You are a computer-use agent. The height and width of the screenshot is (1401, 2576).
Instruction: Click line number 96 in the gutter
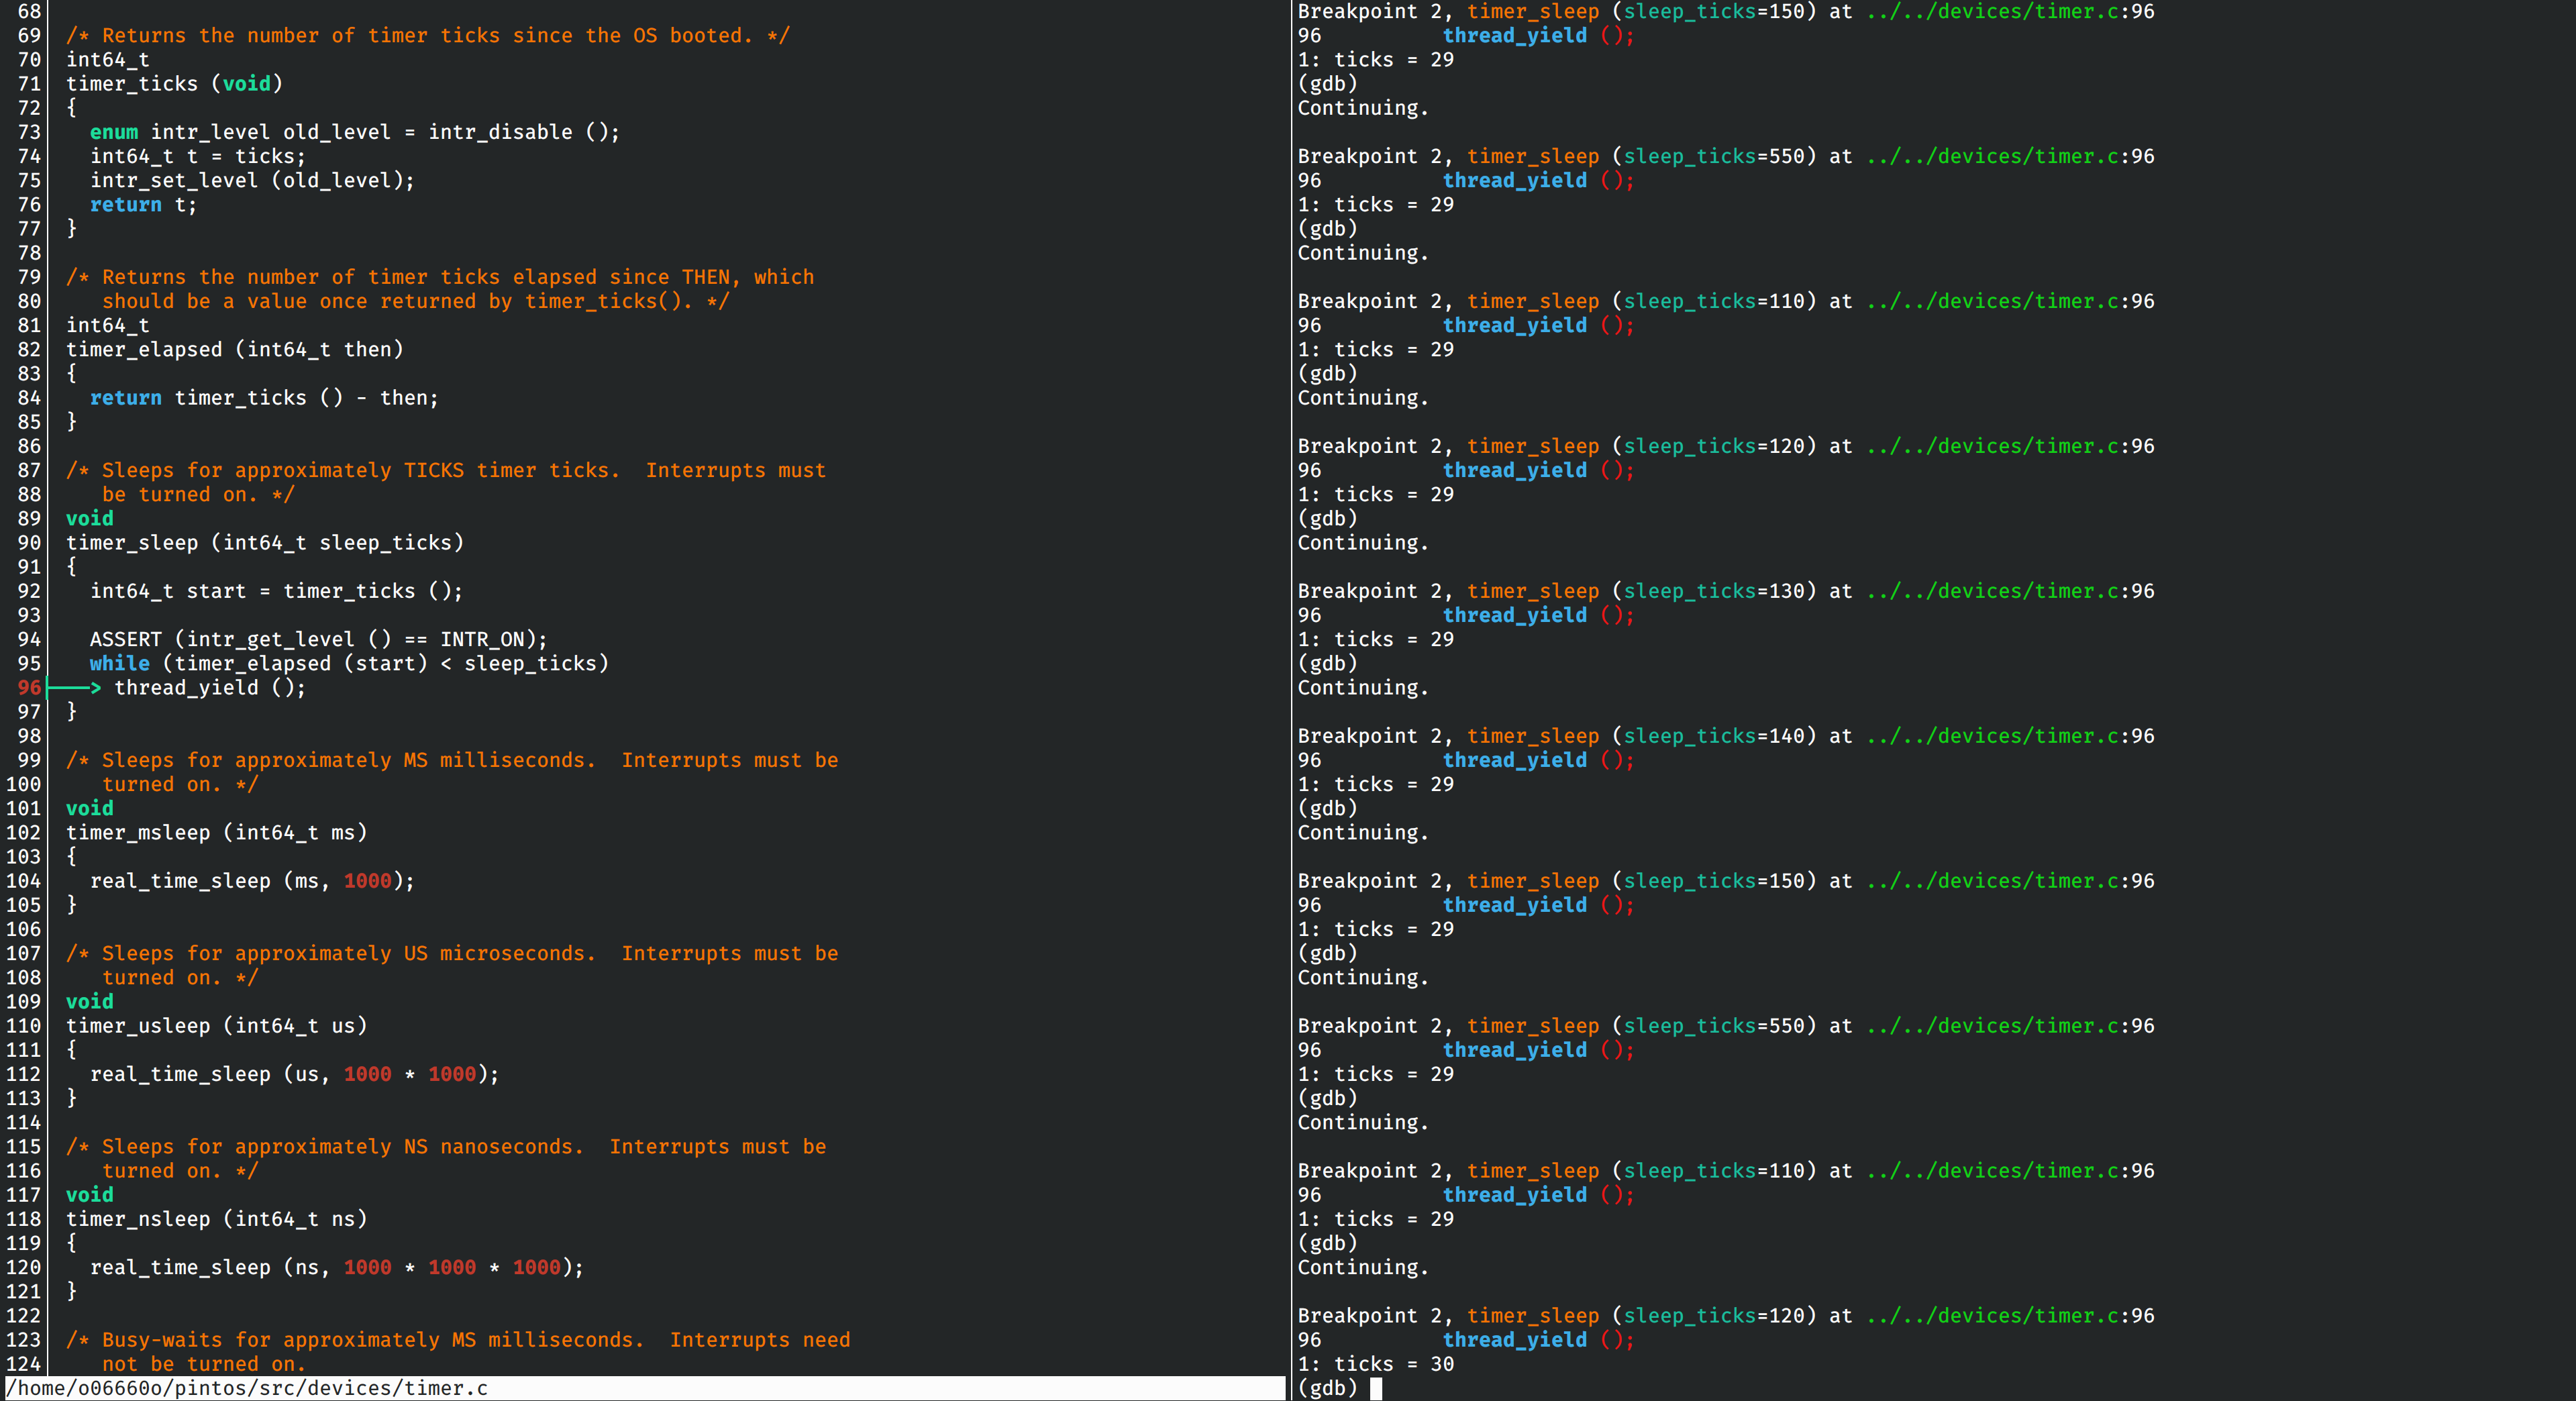tap(29, 688)
